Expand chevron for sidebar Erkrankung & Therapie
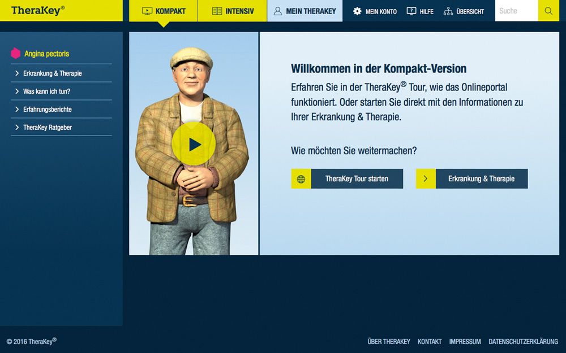This screenshot has width=566, height=353. 17,73
